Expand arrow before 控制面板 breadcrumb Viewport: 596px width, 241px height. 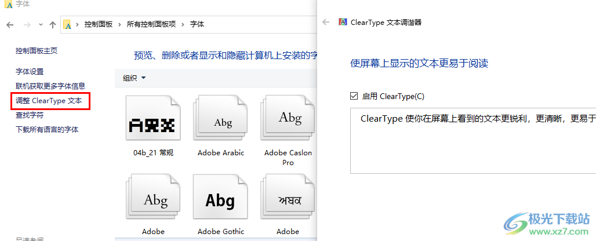(x=78, y=24)
